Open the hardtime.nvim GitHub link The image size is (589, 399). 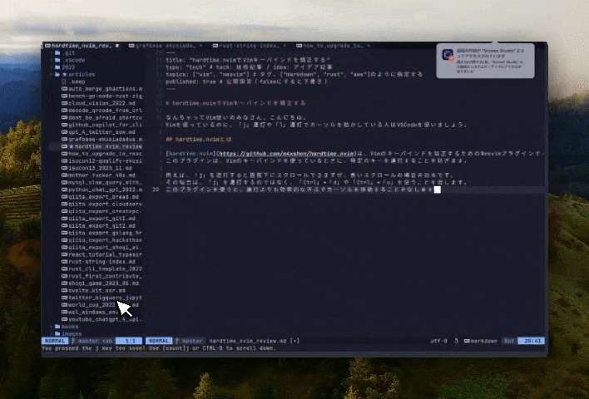[287, 154]
